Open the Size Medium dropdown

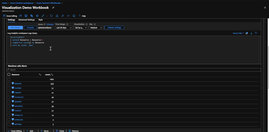pos(96,28)
